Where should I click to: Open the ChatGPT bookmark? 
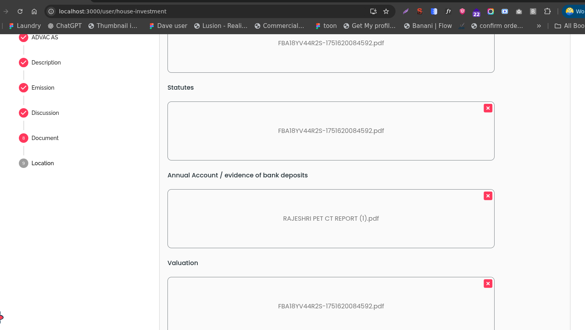pyautogui.click(x=65, y=26)
